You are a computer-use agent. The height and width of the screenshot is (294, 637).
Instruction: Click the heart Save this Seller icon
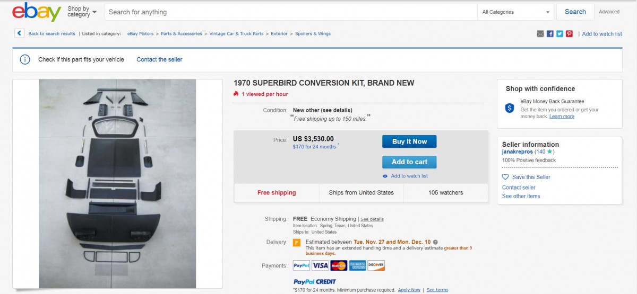(505, 177)
